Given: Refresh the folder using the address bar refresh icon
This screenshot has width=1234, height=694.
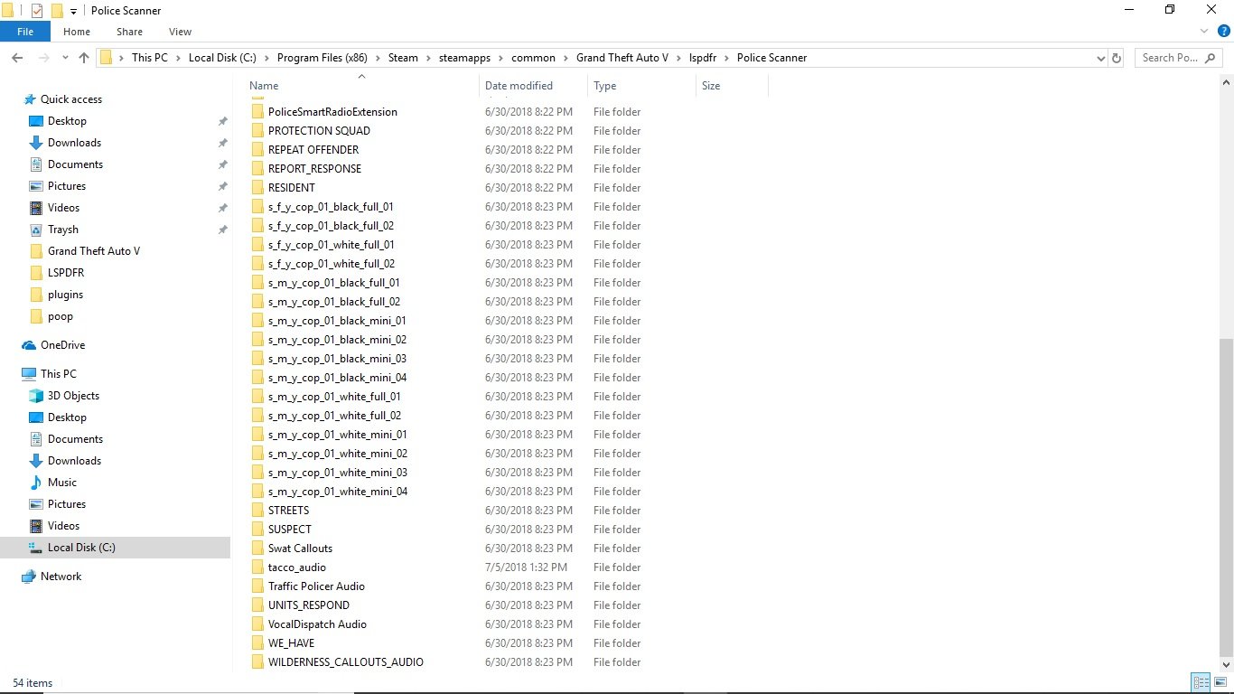Looking at the screenshot, I should [x=1117, y=58].
